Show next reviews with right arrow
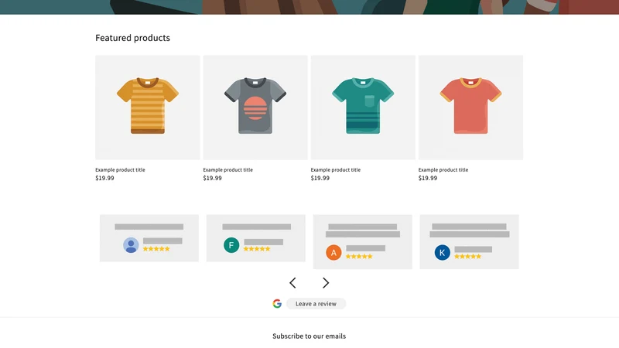The image size is (619, 348). (325, 282)
